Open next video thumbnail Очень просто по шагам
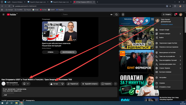Image resolution: width=186 pixels, height=105 pixels. [x=59, y=31]
